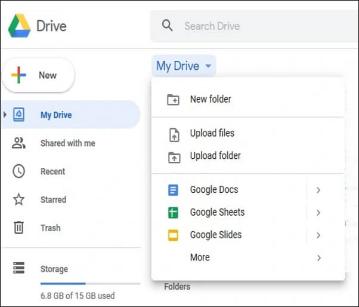
Task: Expand the Google Docs submenu arrow
Action: click(x=318, y=190)
